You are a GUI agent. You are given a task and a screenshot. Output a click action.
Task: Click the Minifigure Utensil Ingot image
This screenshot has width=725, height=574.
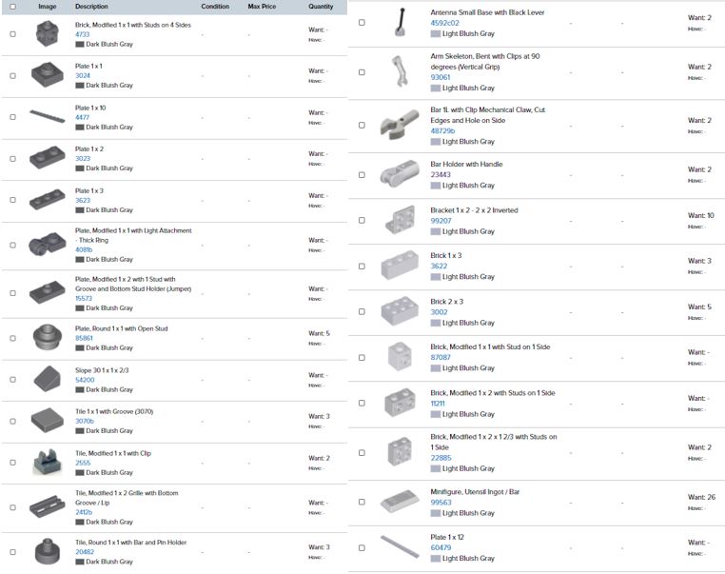click(398, 502)
